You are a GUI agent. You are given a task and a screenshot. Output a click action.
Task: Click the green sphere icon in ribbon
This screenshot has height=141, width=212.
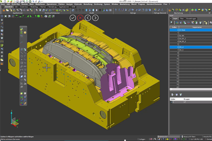pyautogui.click(x=193, y=10)
